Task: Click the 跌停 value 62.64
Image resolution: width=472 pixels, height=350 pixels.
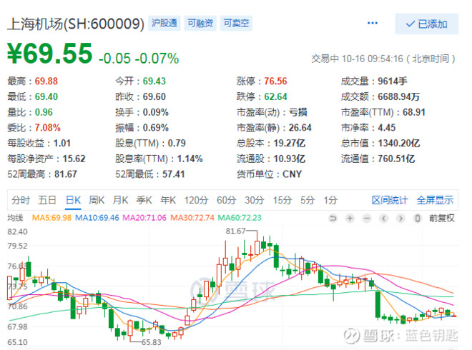Action: 275,97
